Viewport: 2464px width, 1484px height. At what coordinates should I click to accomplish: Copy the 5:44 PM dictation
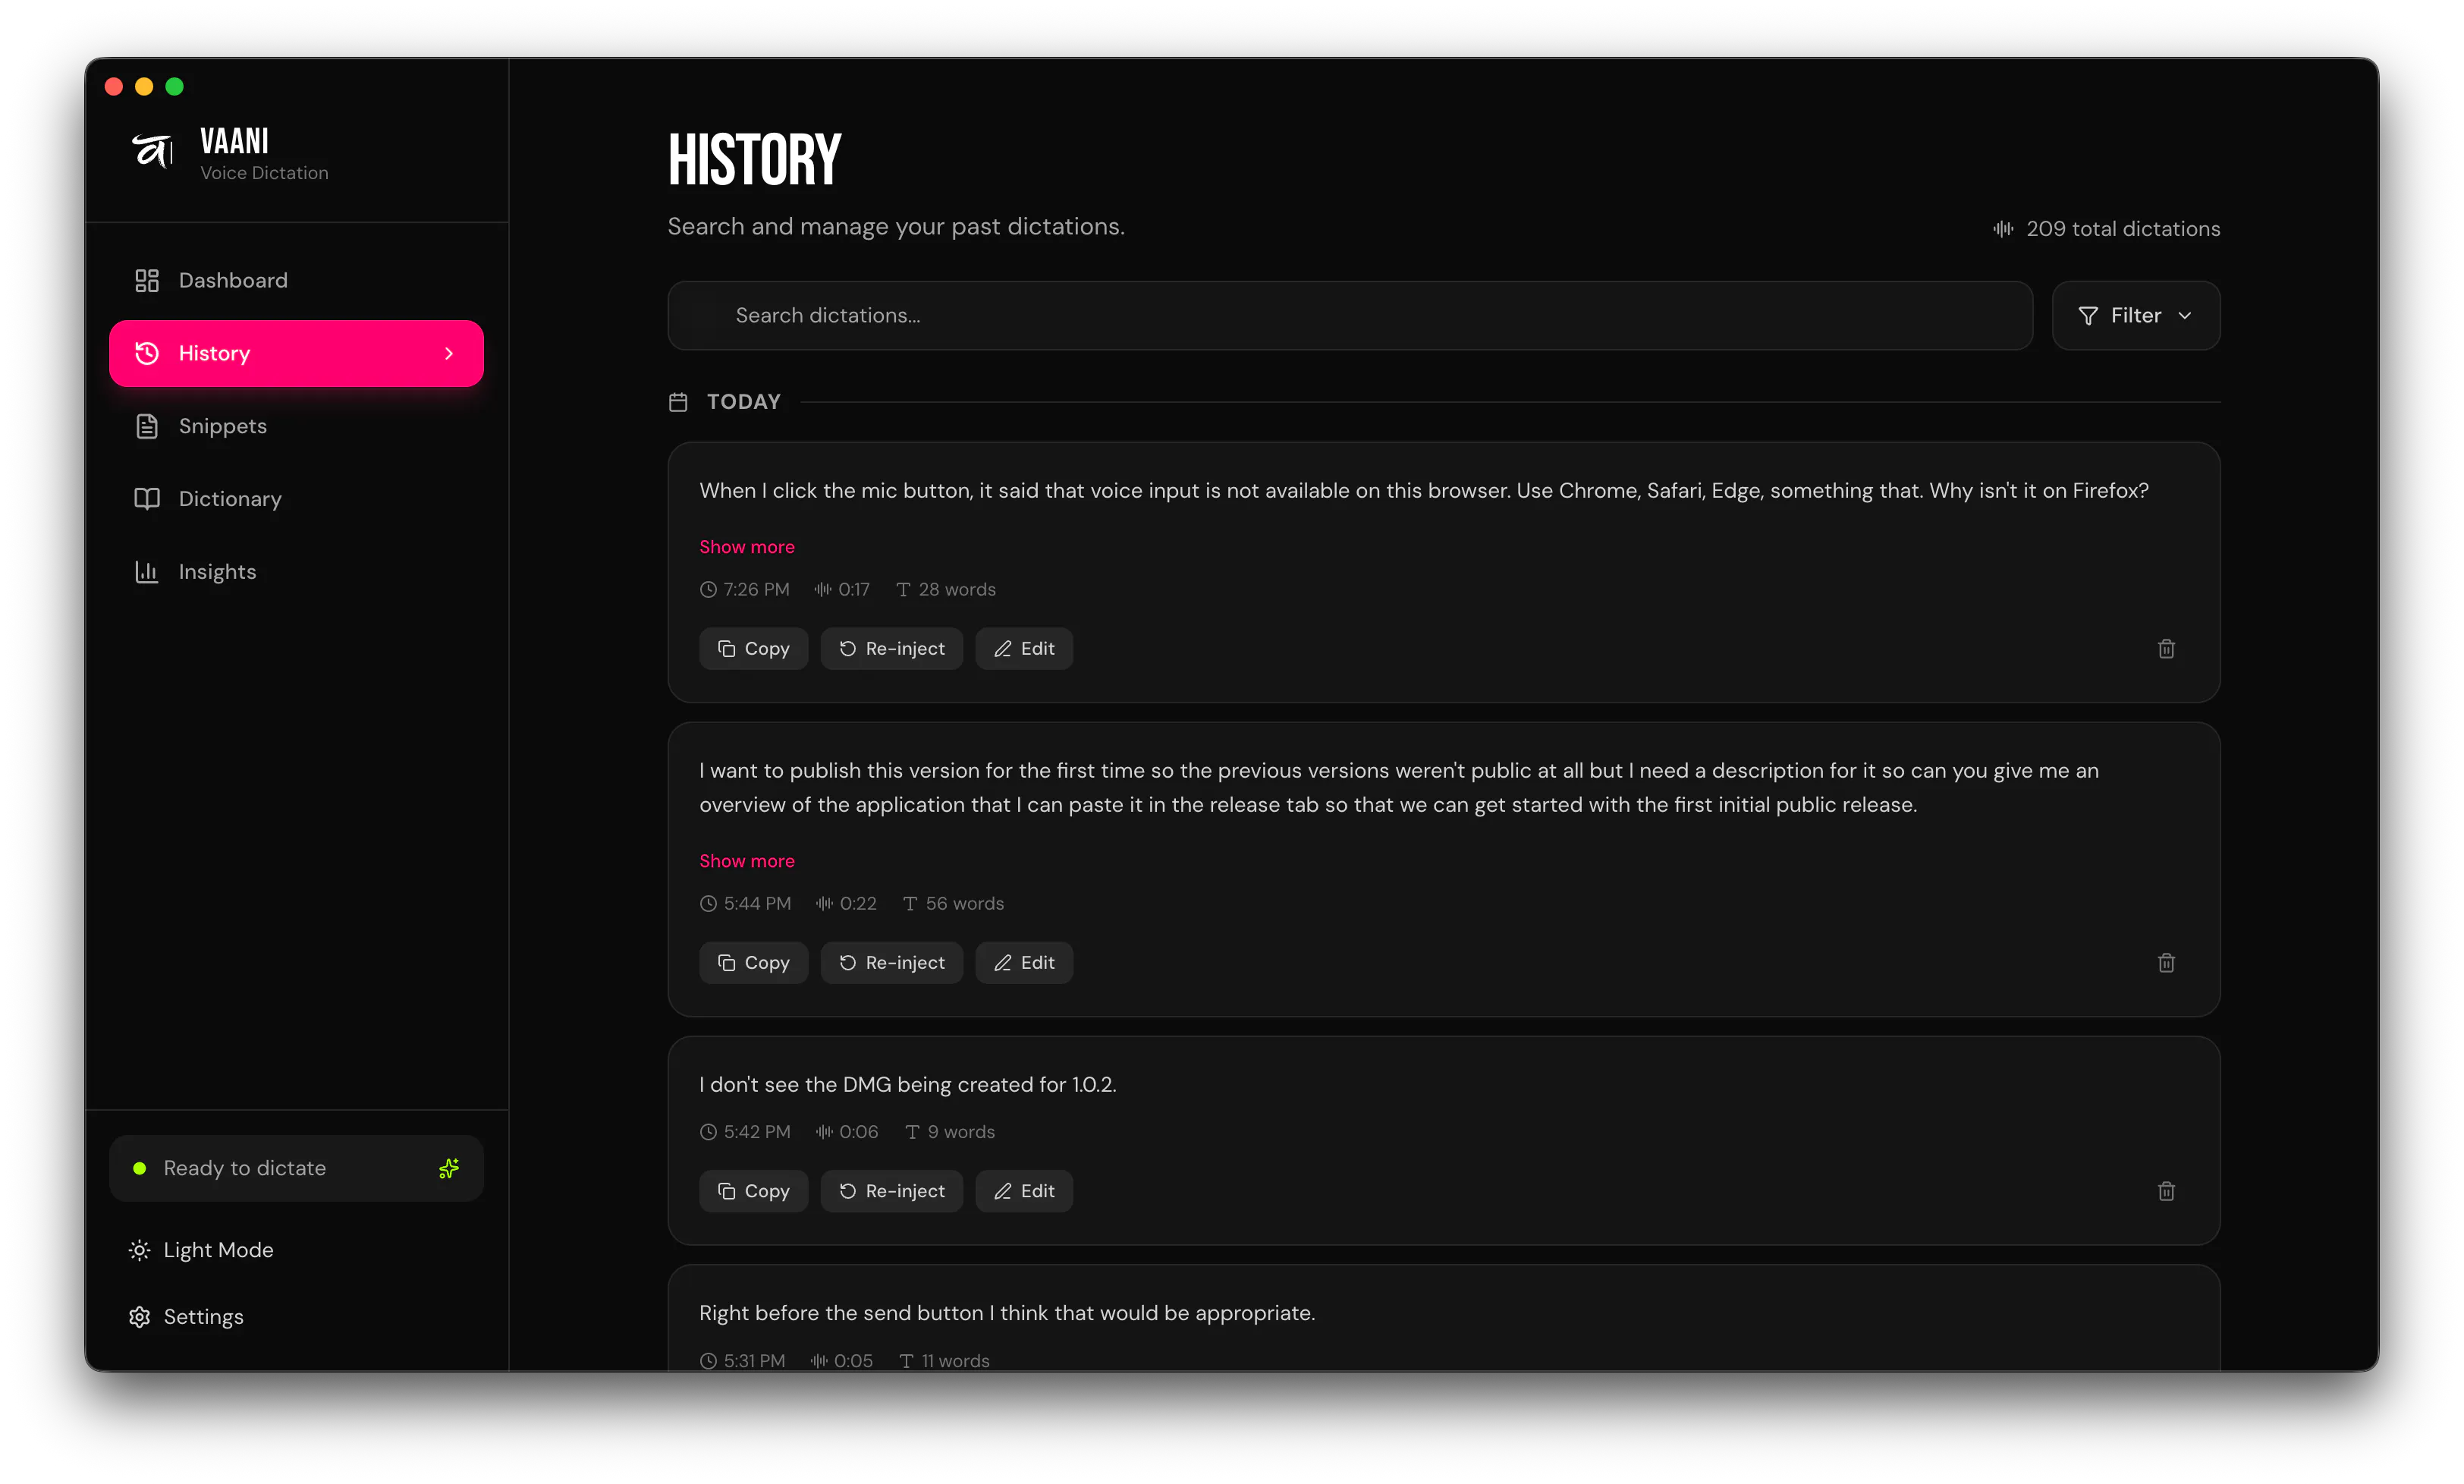[x=754, y=962]
